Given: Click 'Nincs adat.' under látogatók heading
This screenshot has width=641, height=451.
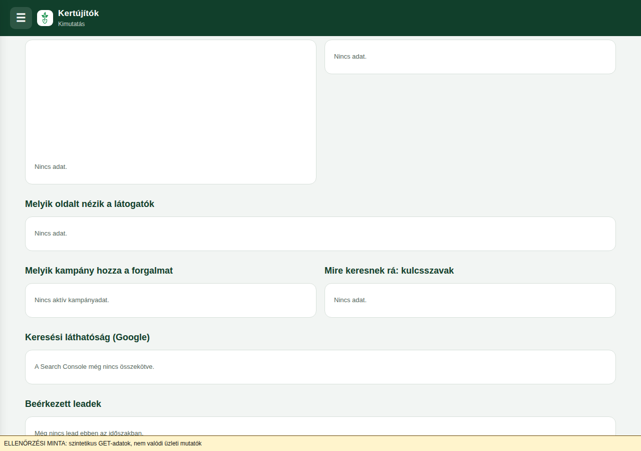Looking at the screenshot, I should [x=51, y=234].
